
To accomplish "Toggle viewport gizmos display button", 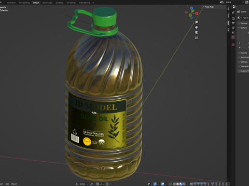I will tap(155, 184).
